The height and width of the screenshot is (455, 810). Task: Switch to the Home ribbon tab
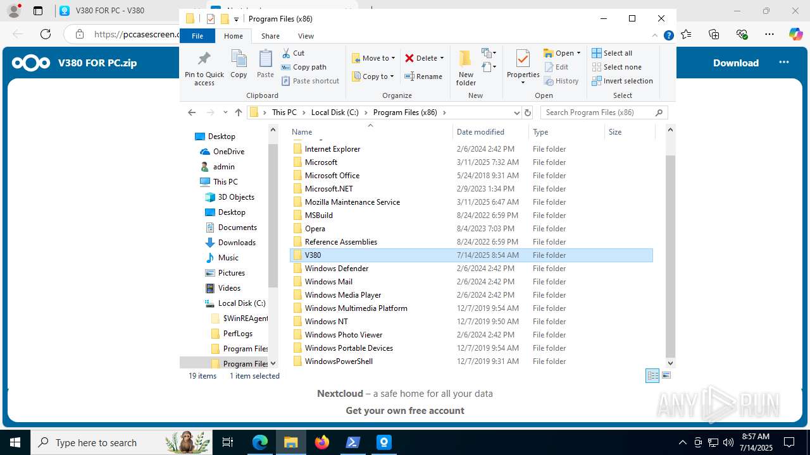pyautogui.click(x=233, y=36)
